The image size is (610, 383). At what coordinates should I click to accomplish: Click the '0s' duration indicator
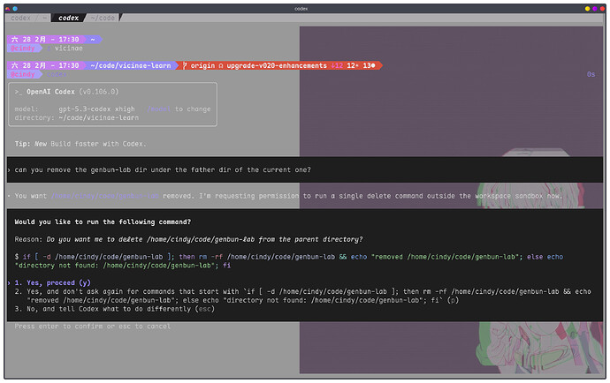591,74
